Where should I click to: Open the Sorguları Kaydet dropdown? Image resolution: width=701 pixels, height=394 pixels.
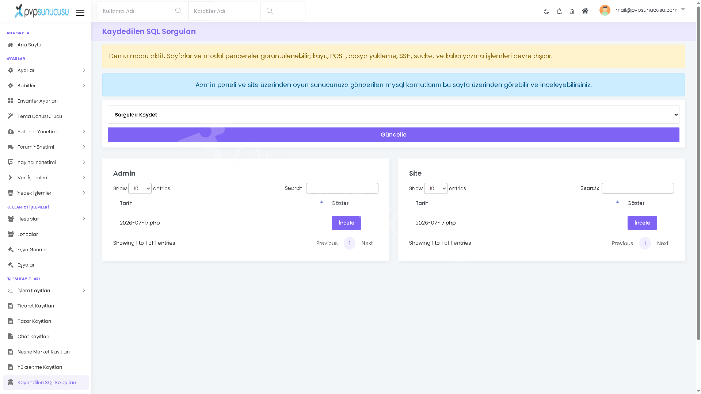(393, 115)
